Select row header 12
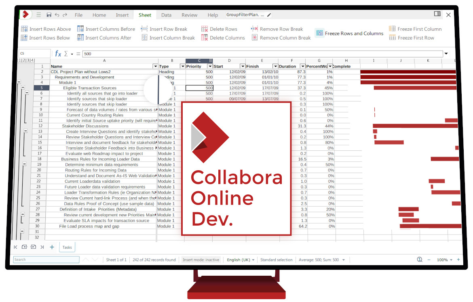 coord(40,126)
